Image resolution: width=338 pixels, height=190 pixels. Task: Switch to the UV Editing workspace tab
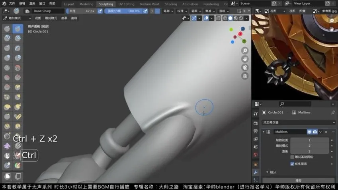[126, 4]
